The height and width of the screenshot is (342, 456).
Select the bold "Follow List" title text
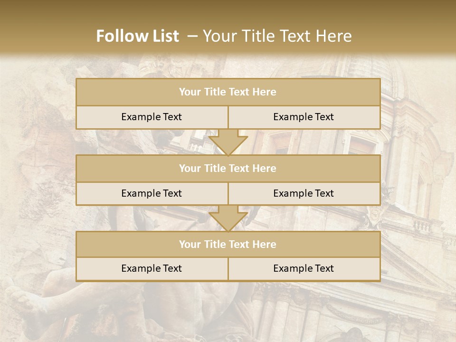click(138, 36)
